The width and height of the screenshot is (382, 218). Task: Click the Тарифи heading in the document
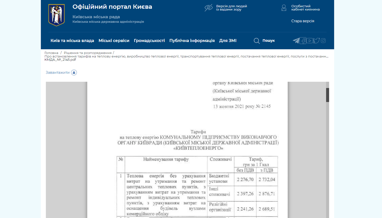click(198, 132)
